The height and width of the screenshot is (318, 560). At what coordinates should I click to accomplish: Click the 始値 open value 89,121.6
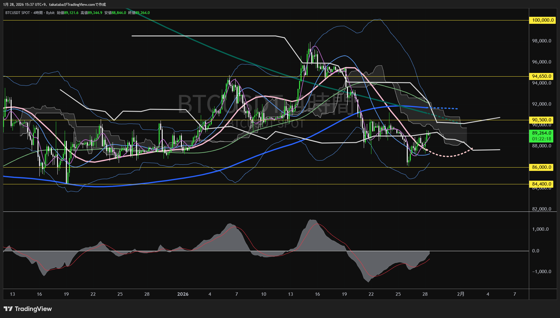pos(71,13)
